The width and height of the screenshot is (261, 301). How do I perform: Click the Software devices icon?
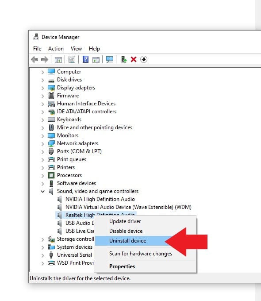[51, 183]
